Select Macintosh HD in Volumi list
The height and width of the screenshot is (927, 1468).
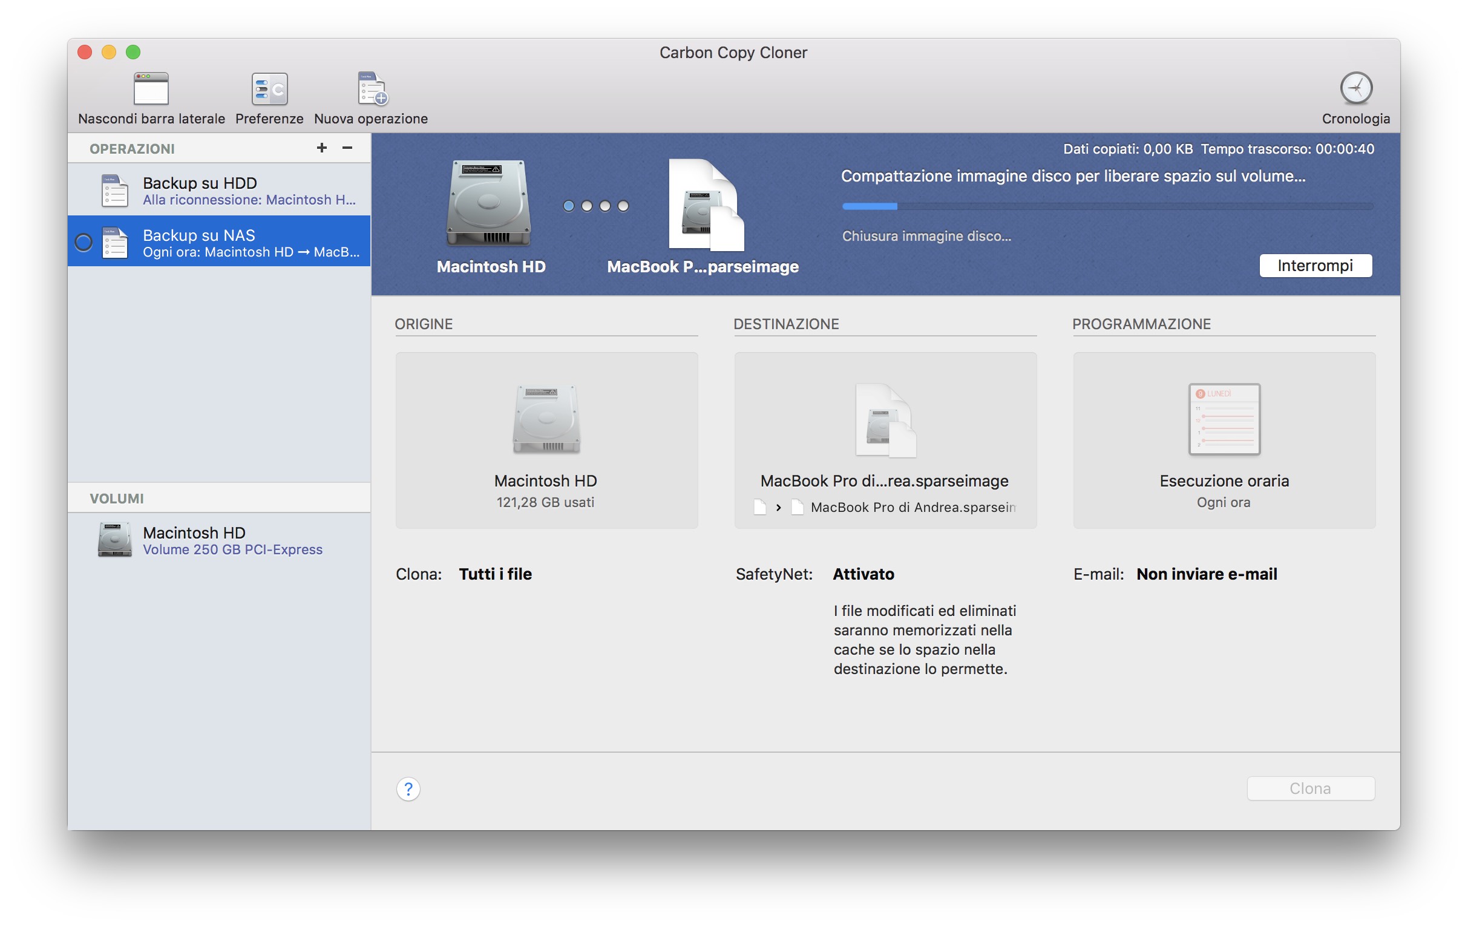220,540
